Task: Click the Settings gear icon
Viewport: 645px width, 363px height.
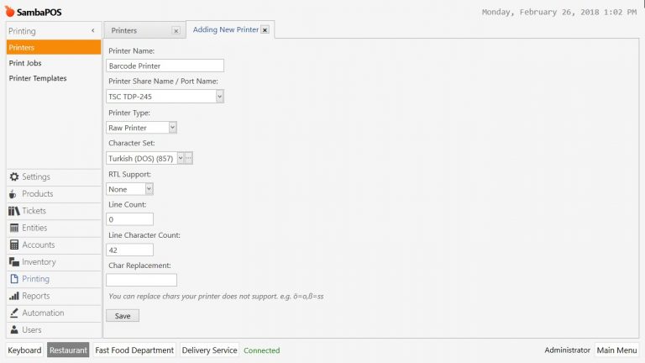Action: [14, 176]
